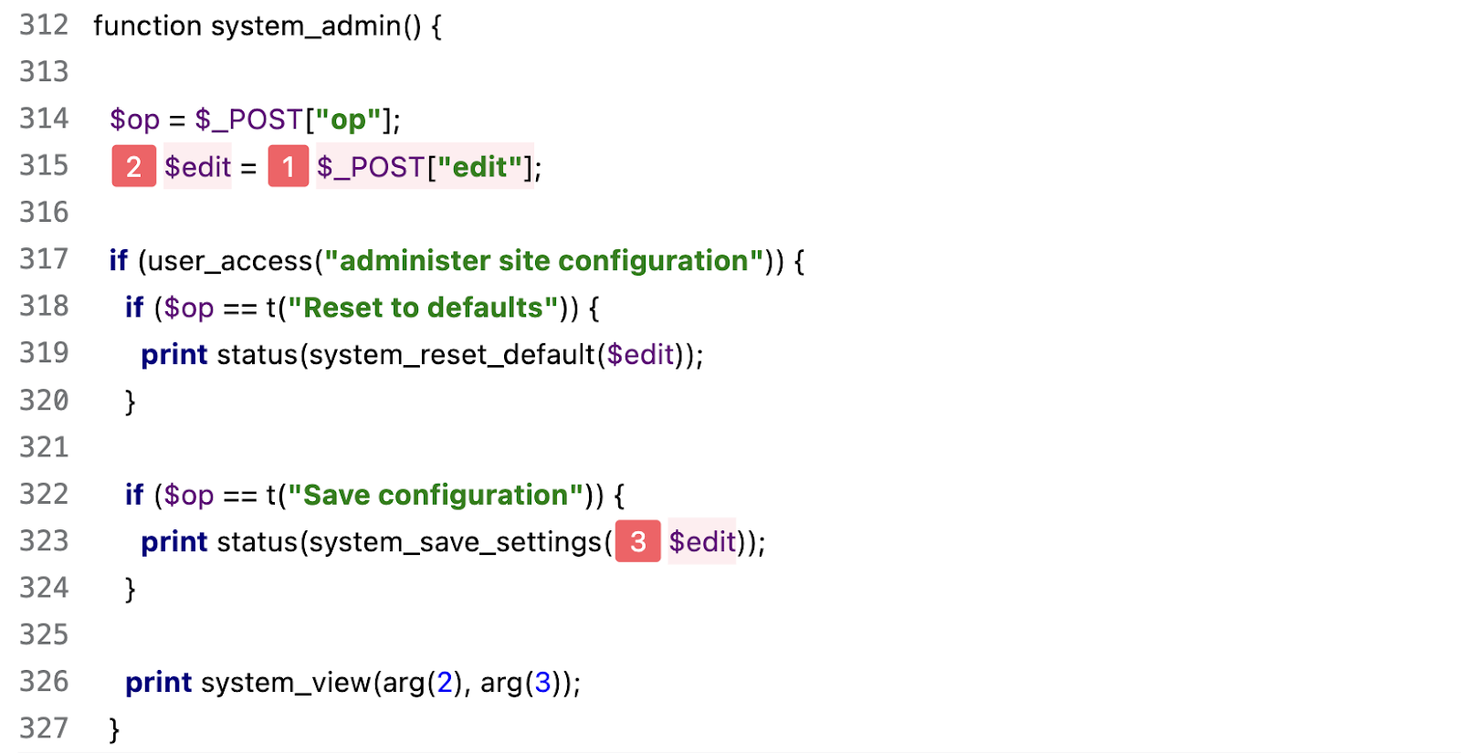
Task: Select line number 314
Action: click(x=44, y=119)
